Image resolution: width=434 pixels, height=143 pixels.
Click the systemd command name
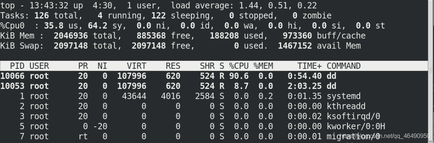tap(343, 96)
